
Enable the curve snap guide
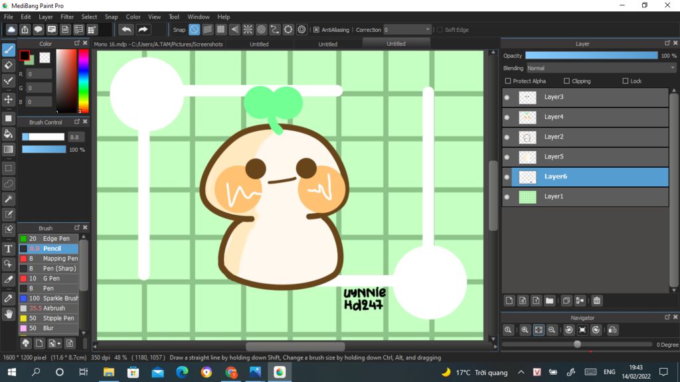tap(274, 29)
